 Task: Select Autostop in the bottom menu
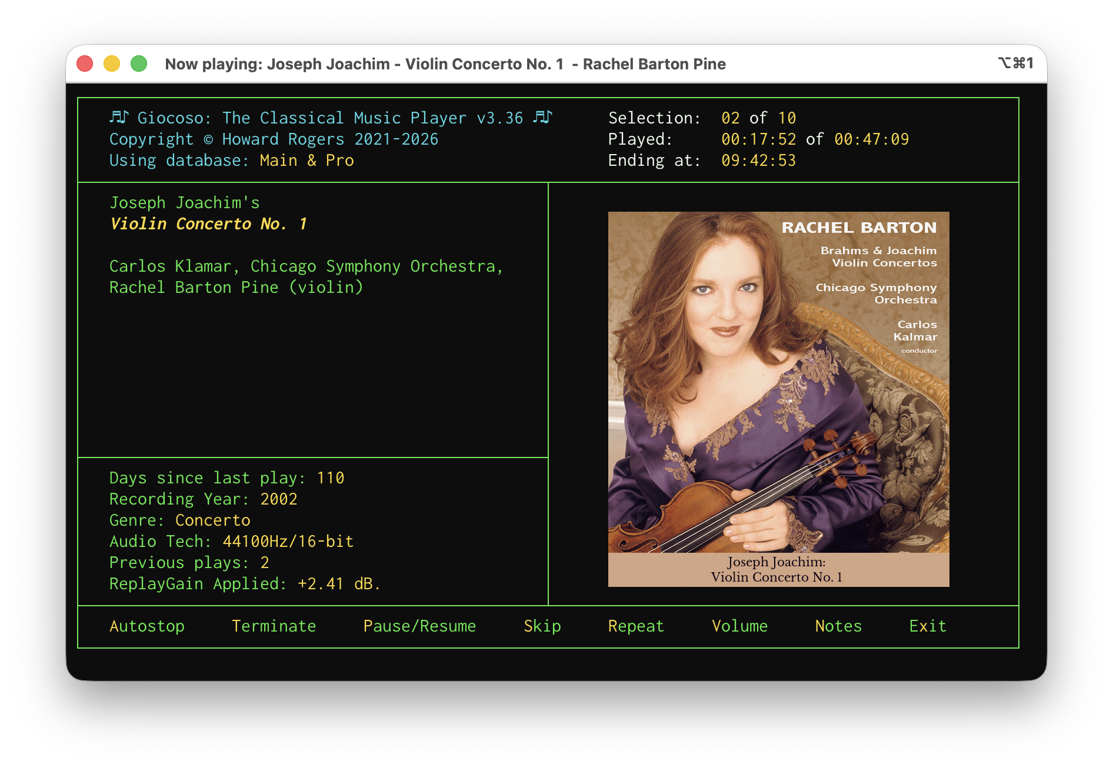click(x=147, y=626)
